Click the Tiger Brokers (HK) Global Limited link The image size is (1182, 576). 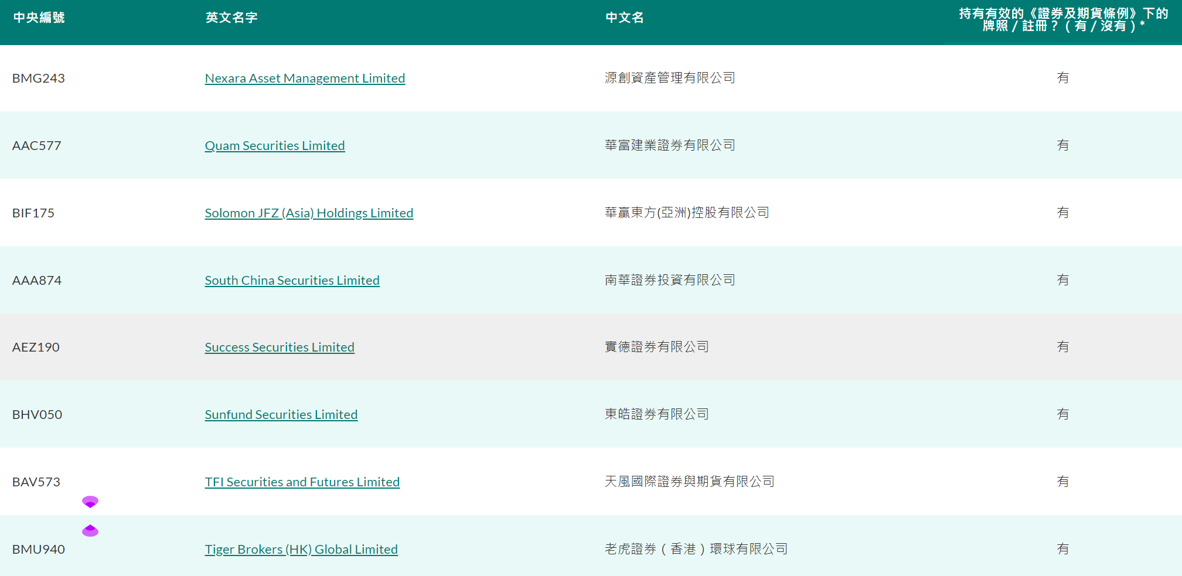point(301,549)
